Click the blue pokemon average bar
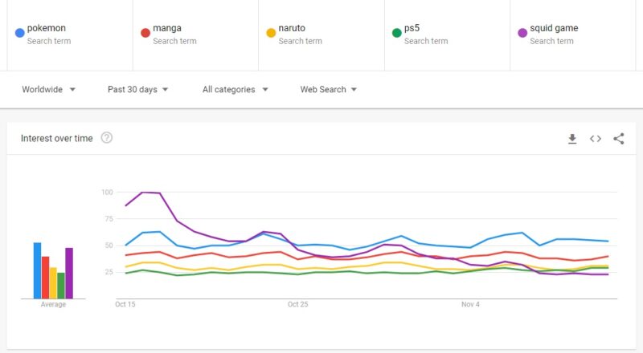The height and width of the screenshot is (353, 643). coord(37,270)
